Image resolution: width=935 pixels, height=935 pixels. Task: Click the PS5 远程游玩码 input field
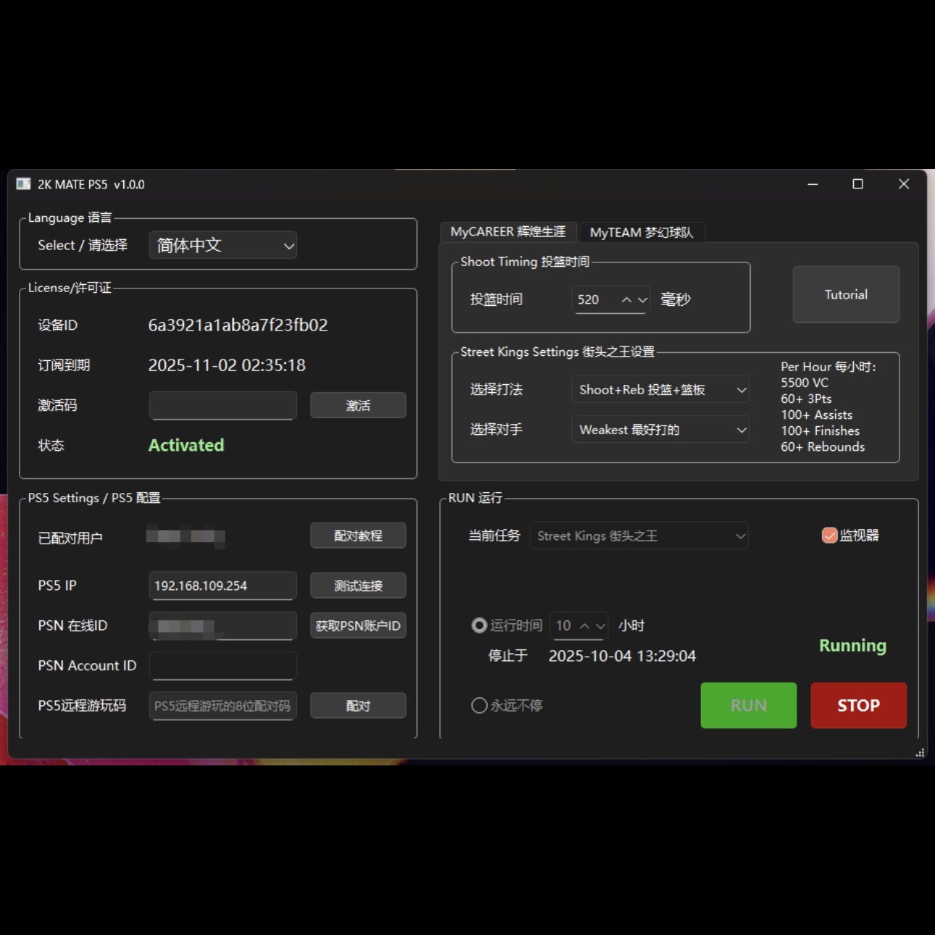point(223,705)
